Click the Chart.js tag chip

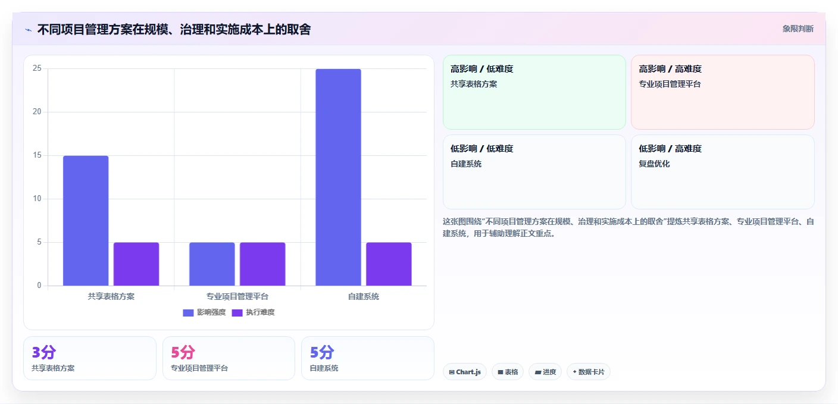(465, 372)
